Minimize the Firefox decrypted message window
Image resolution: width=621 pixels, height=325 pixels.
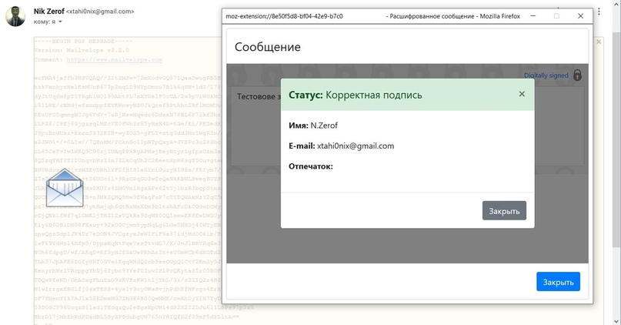(533, 16)
